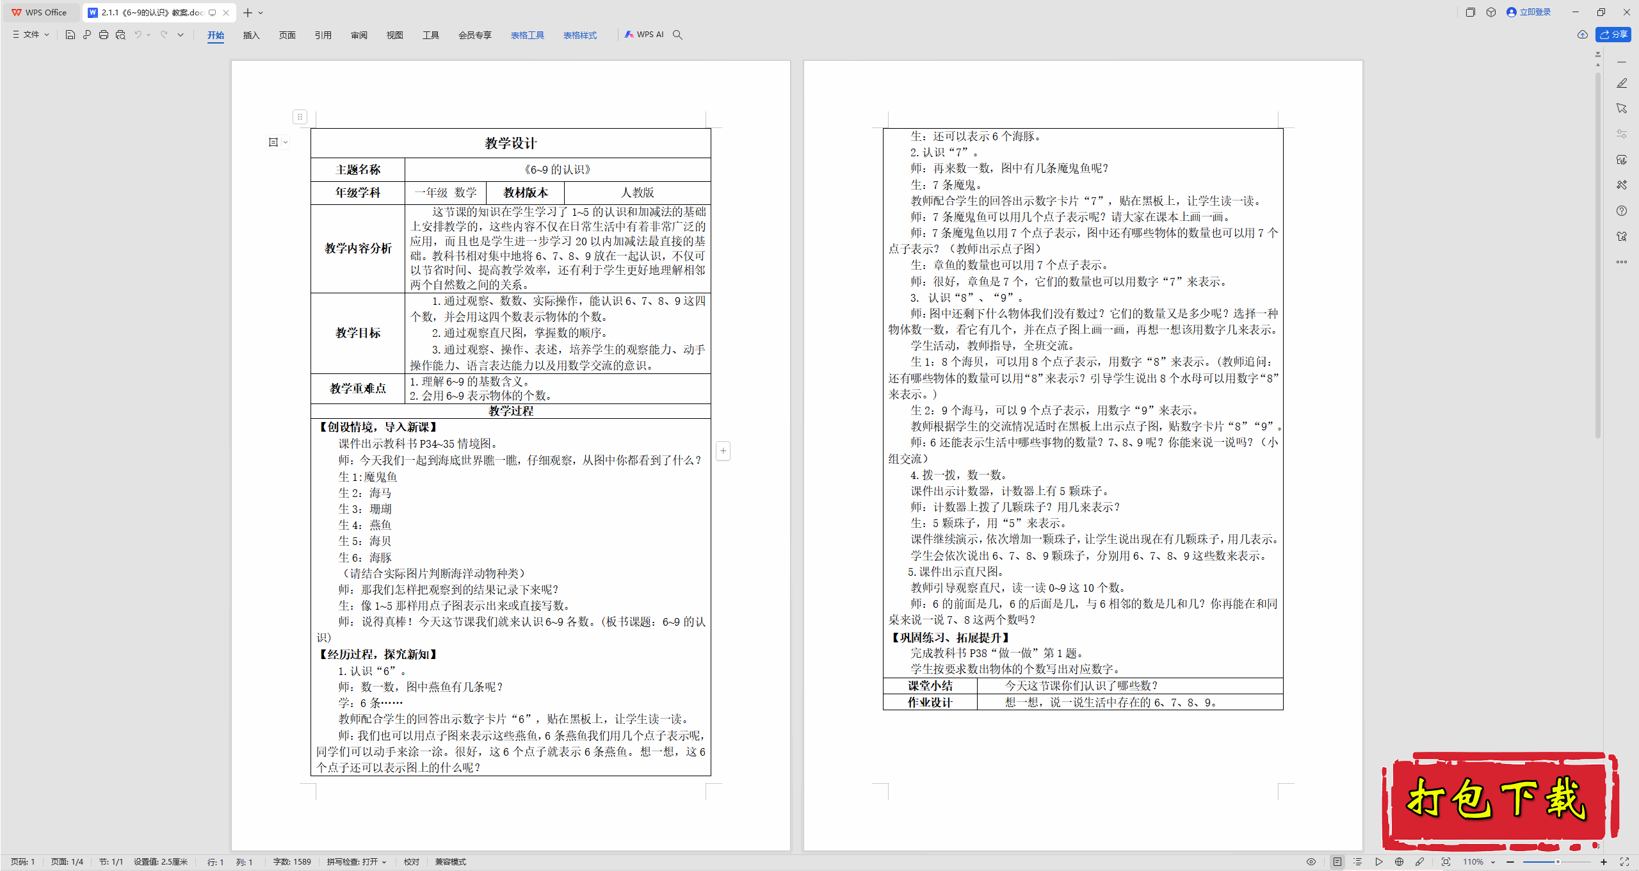Open the 插入 ribbon tab
Viewport: 1639px width, 871px height.
tap(252, 35)
